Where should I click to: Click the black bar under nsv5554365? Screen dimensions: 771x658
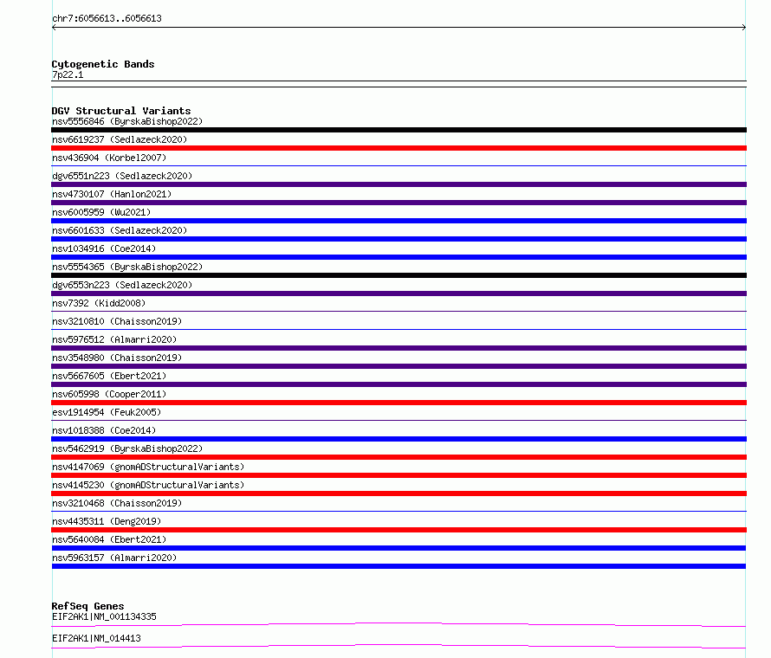pyautogui.click(x=398, y=275)
